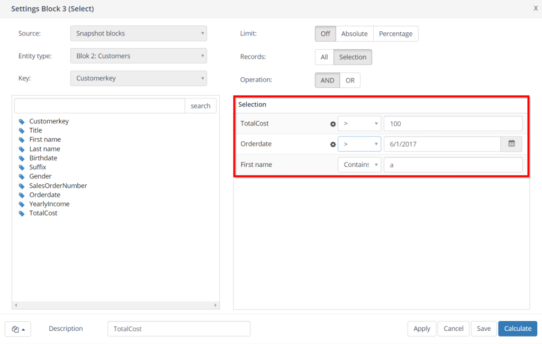This screenshot has width=542, height=344.
Task: Click the field search input box
Action: coord(100,106)
